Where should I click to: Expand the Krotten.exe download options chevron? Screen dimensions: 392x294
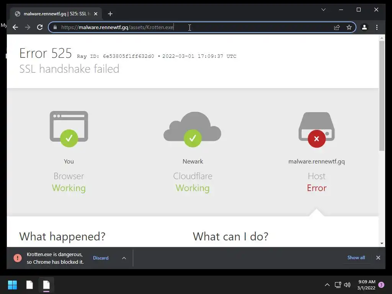coord(124,258)
